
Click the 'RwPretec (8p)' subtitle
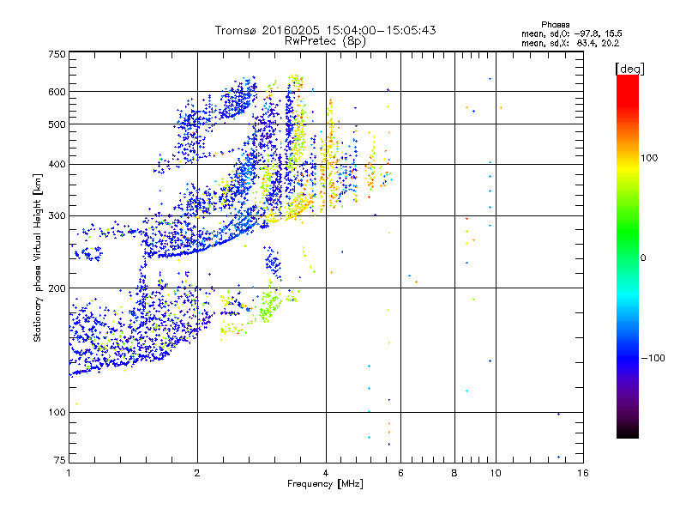point(325,41)
